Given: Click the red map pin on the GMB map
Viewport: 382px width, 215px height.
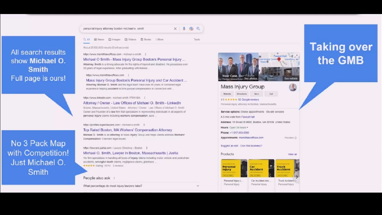Looking at the screenshot, I should [x=279, y=59].
